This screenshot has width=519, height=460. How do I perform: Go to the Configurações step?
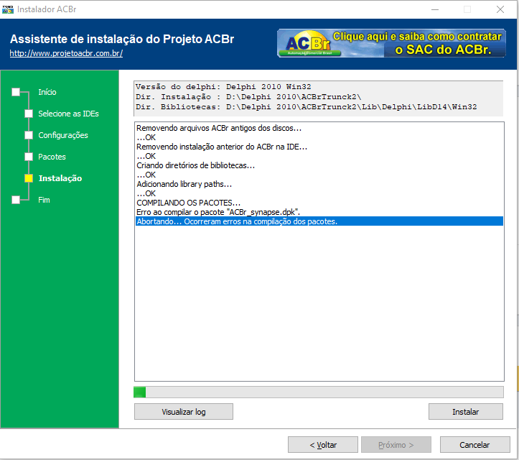63,135
